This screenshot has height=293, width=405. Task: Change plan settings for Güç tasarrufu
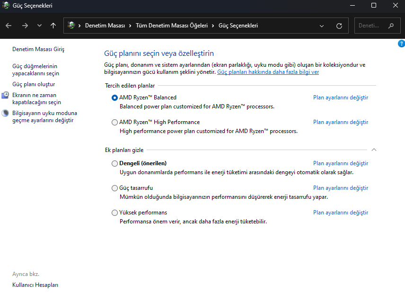pos(341,188)
